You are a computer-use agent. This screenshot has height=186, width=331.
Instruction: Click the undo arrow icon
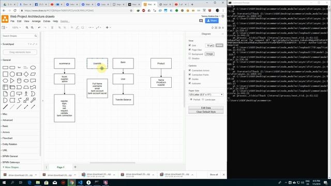(x=39, y=27)
